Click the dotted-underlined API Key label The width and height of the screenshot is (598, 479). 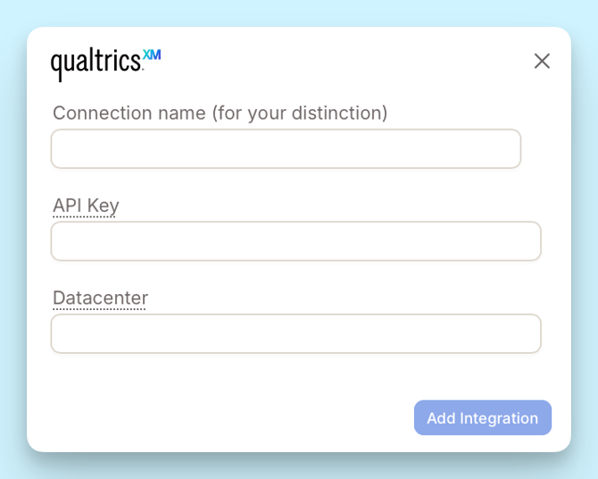coord(86,206)
